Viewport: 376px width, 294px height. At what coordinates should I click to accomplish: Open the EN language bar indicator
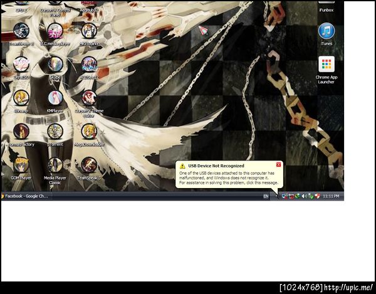click(x=266, y=196)
